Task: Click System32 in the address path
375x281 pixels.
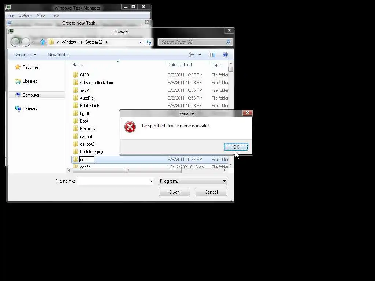Action: click(94, 42)
